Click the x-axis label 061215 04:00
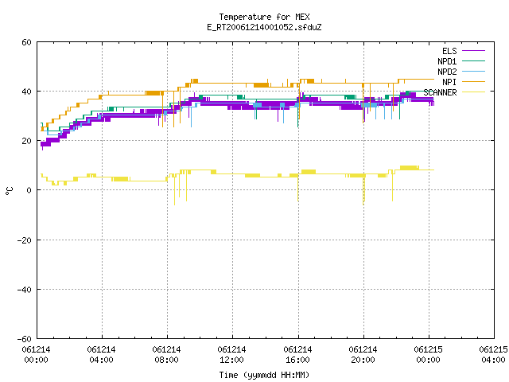This screenshot has height=382, width=509. coord(493,355)
